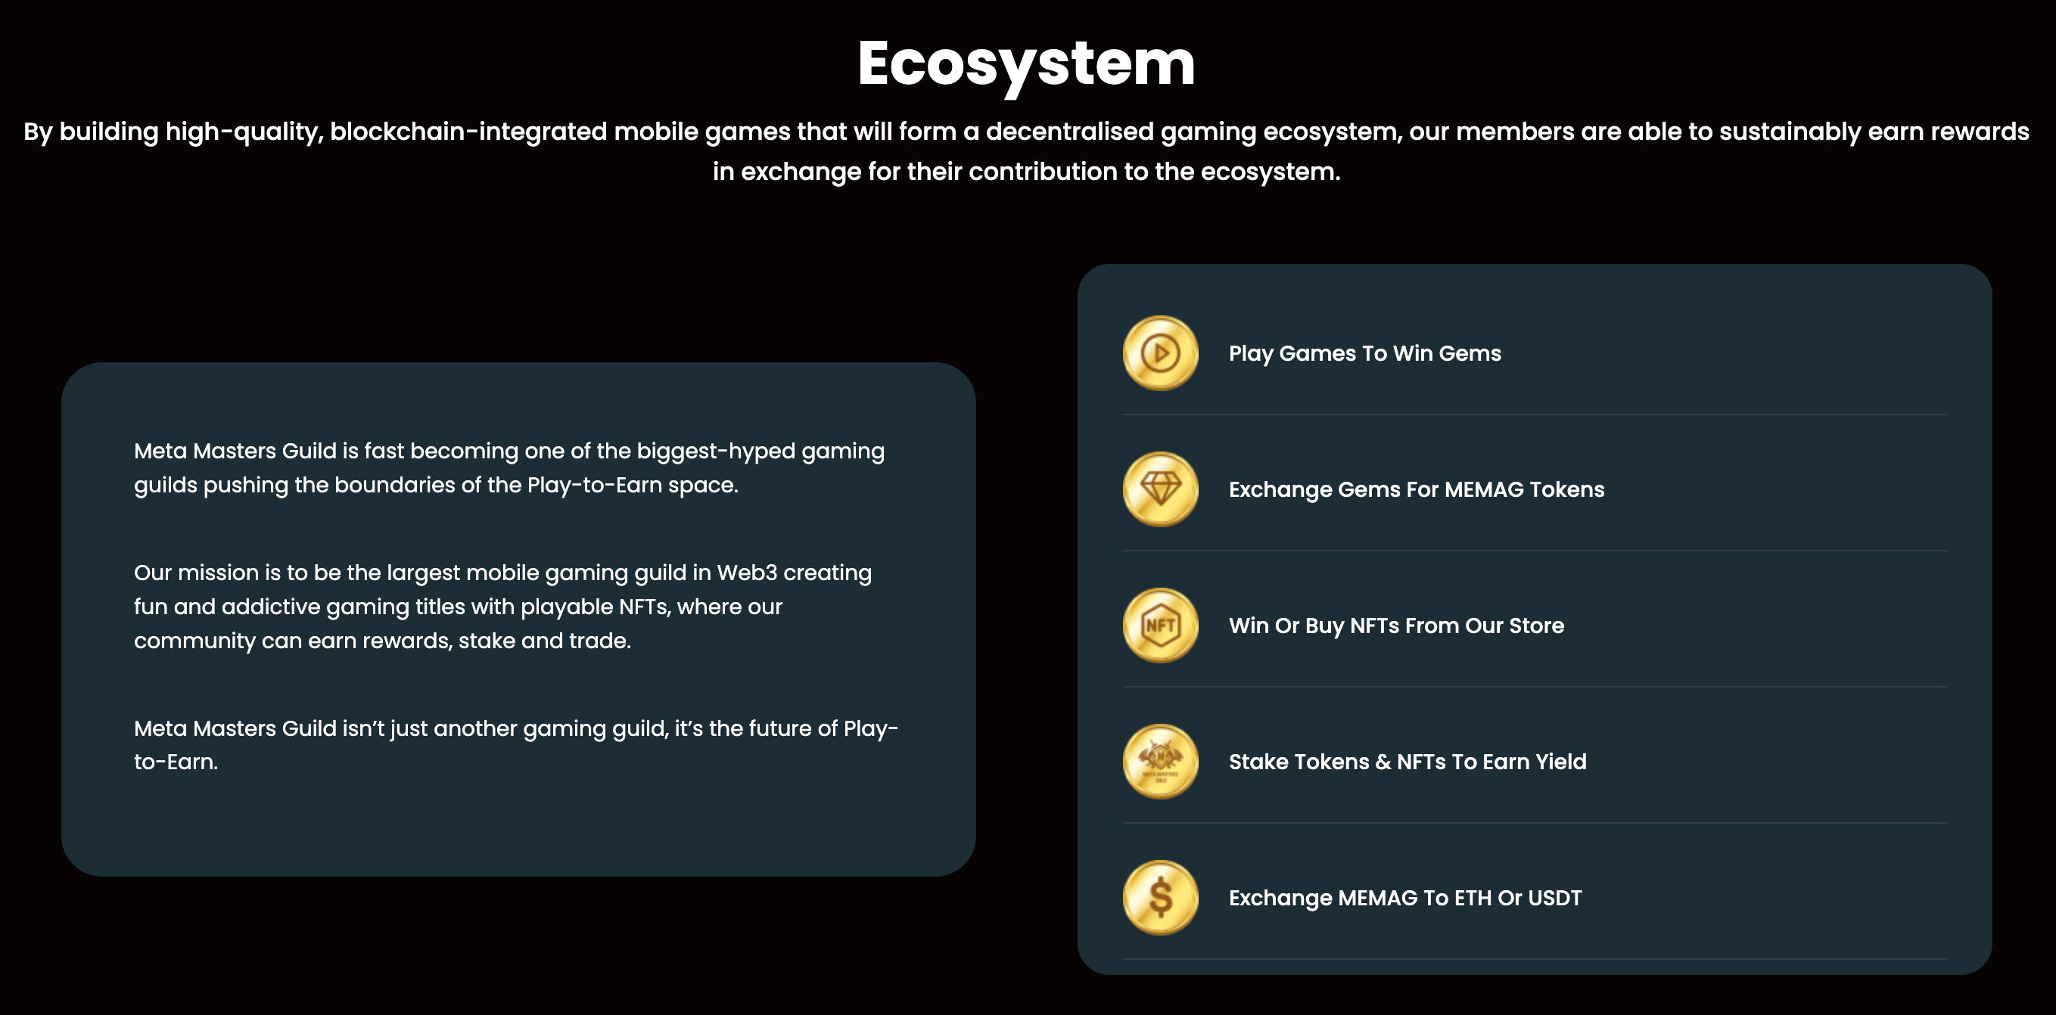The image size is (2056, 1015).
Task: Click the gold dollar sign coin icon
Action: pyautogui.click(x=1160, y=898)
